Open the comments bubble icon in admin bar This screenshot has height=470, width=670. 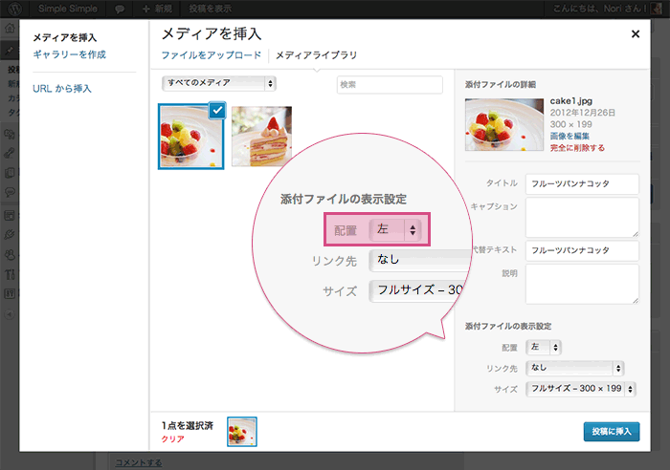pyautogui.click(x=120, y=8)
